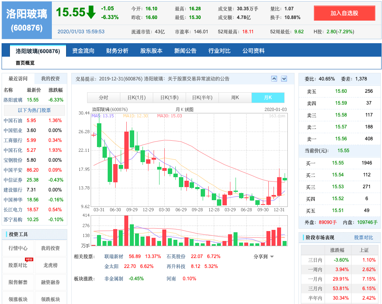This screenshot has height=304, width=382.
Task: Click the 卖一 price 15.56
Action: pos(341,139)
